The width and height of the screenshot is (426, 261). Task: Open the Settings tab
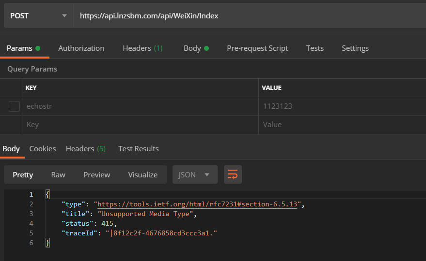[x=355, y=48]
